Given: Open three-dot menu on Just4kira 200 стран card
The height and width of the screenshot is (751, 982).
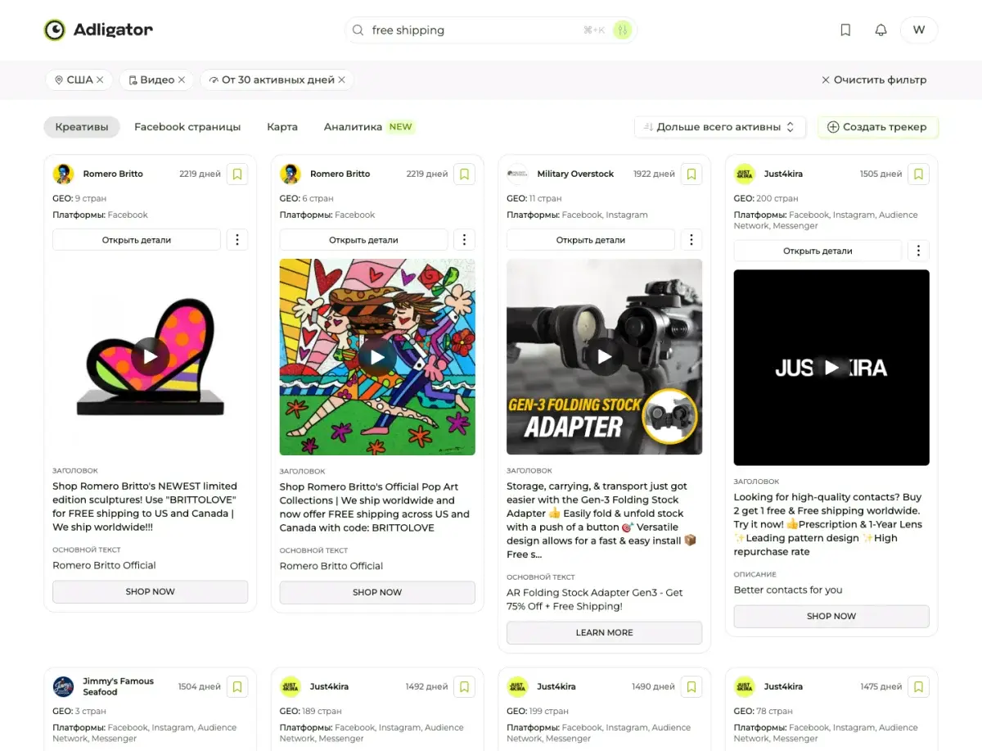Looking at the screenshot, I should click(918, 251).
